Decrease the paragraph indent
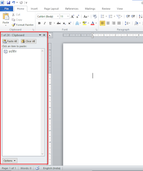Viewport: 143px width, 171px height. click(x=128, y=17)
